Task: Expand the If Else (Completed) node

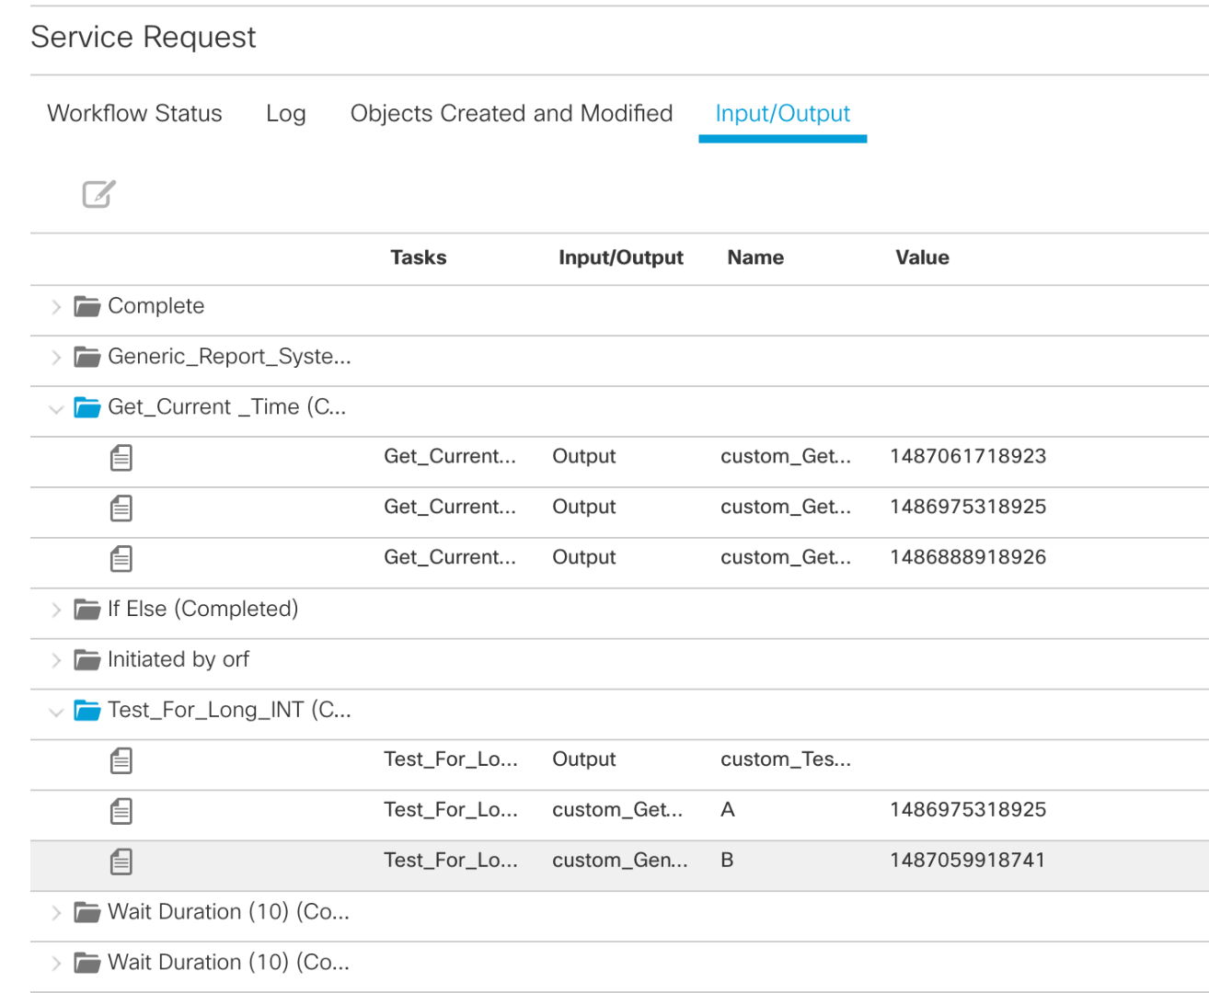Action: tap(56, 610)
